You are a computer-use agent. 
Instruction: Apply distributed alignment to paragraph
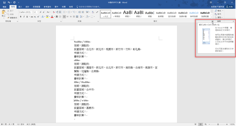[x=77, y=17]
